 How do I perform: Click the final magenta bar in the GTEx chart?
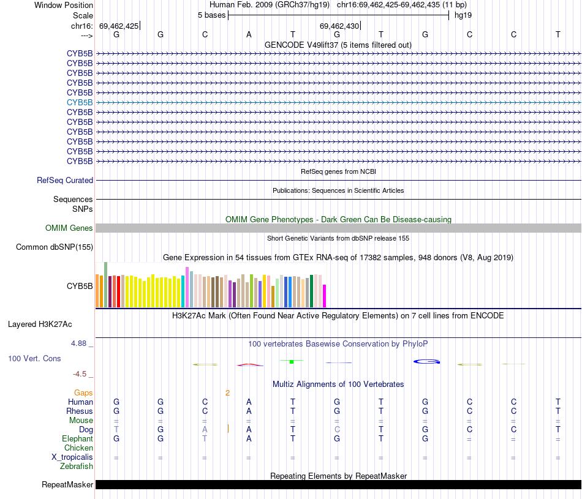(325, 296)
